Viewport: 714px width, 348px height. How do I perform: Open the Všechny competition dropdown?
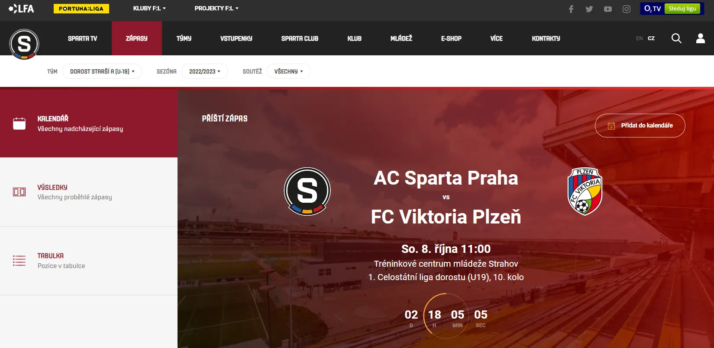click(288, 71)
